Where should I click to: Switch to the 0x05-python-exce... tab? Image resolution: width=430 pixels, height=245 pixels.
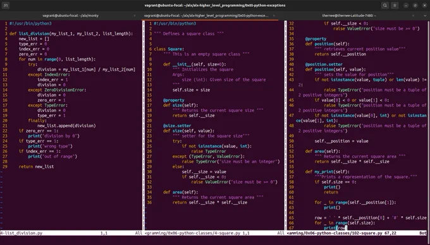(206, 16)
